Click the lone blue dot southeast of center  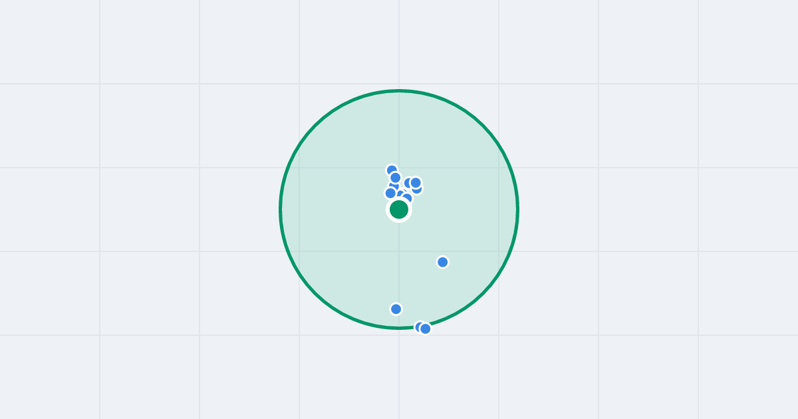[443, 262]
